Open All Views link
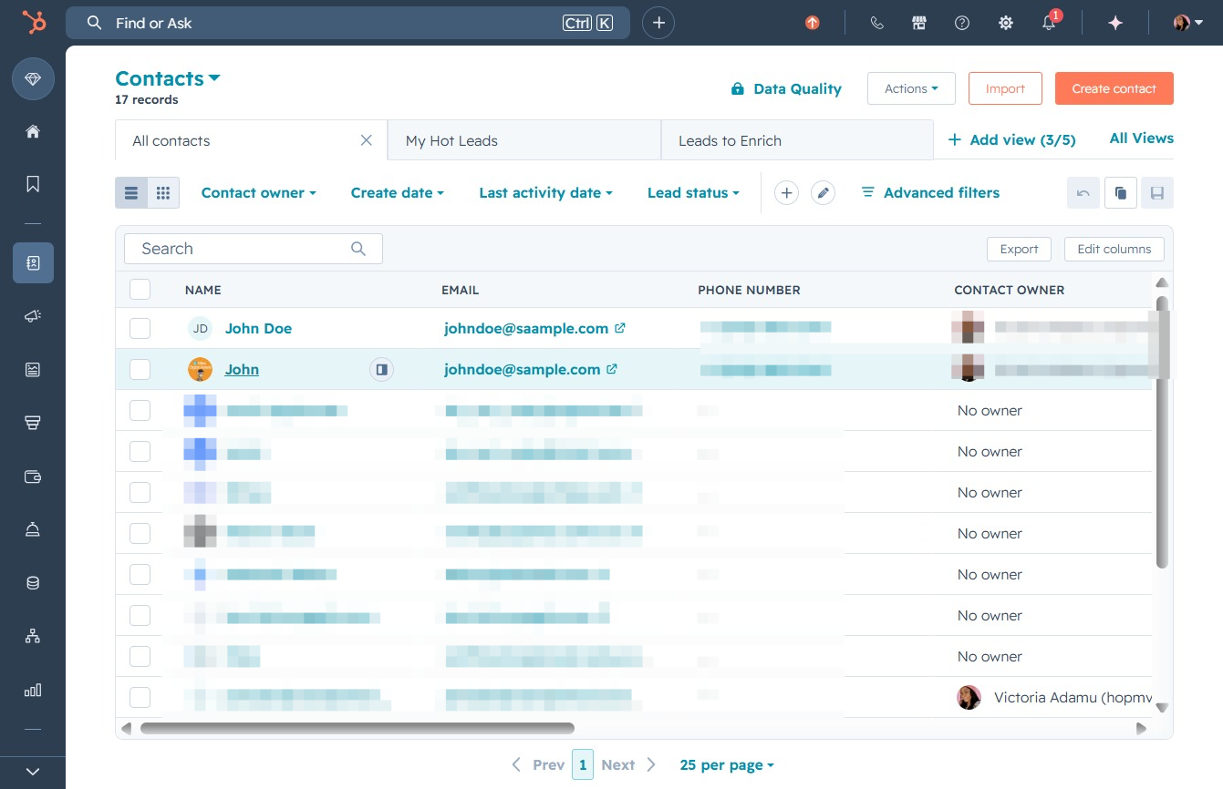 point(1142,138)
